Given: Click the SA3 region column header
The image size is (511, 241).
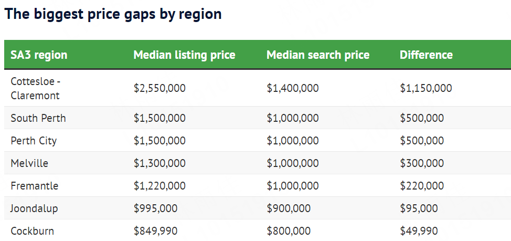Looking at the screenshot, I should [39, 55].
